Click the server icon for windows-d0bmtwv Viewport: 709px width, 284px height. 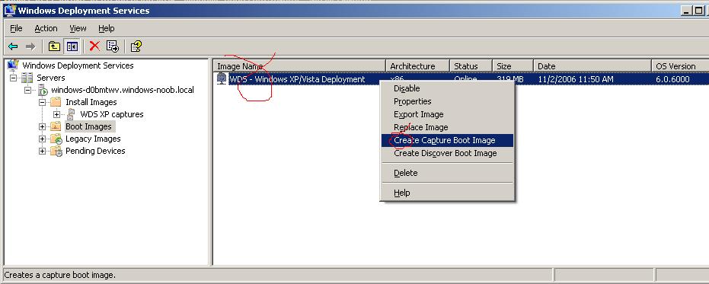pyautogui.click(x=43, y=90)
